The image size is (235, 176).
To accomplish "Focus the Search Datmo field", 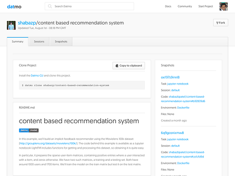I will (x=90, y=6).
